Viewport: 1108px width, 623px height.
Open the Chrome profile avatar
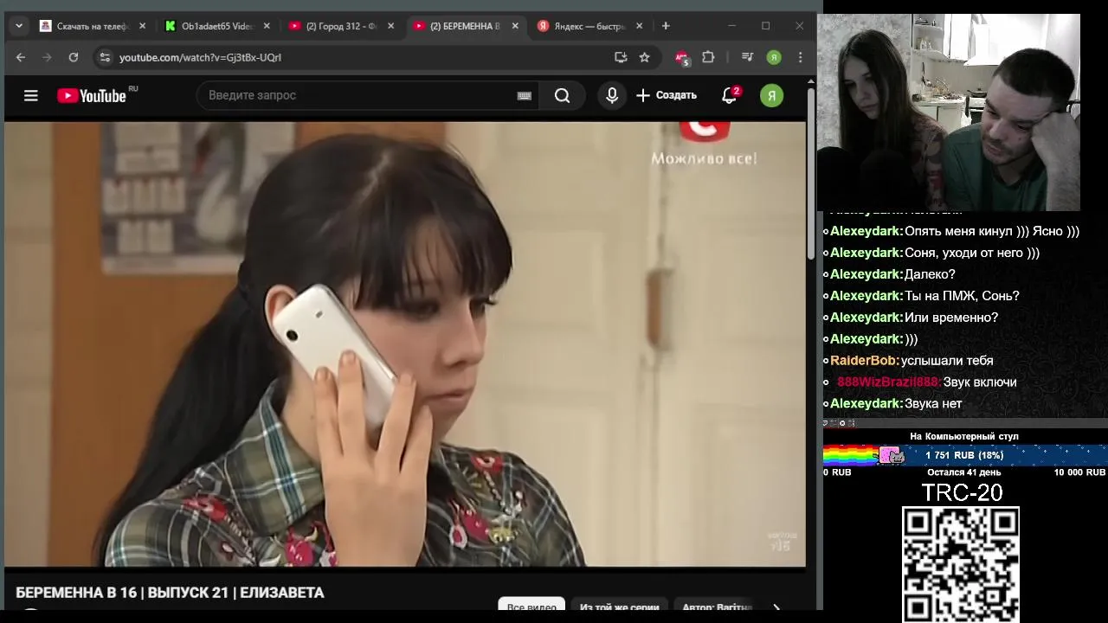(774, 57)
